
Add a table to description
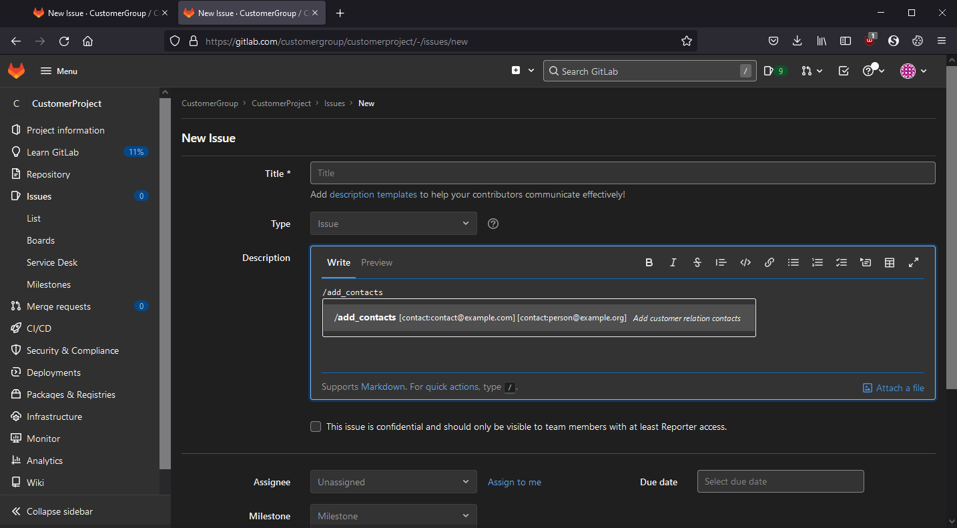click(889, 263)
